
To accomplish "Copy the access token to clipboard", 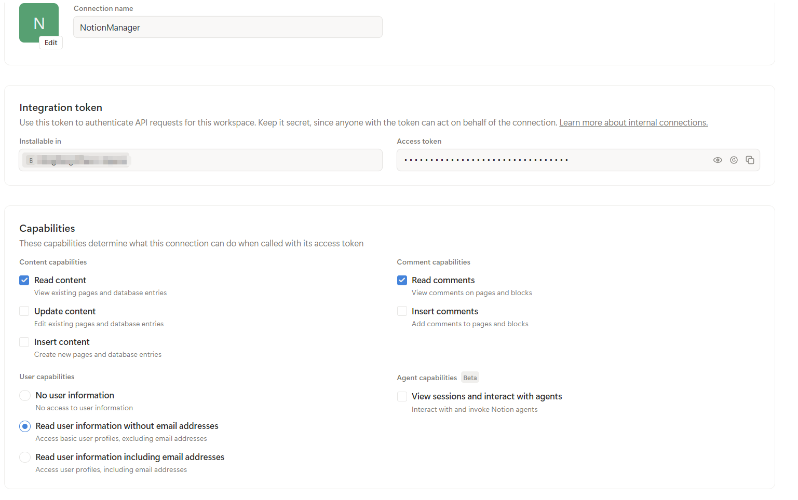I will point(750,160).
